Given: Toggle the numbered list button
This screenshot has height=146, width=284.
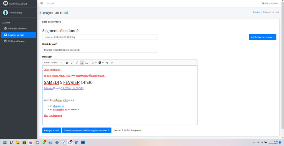Looking at the screenshot, I should point(87,63).
